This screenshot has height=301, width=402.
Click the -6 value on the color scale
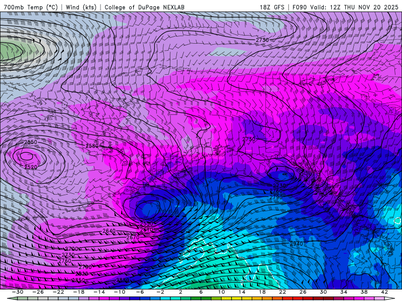[140, 292]
